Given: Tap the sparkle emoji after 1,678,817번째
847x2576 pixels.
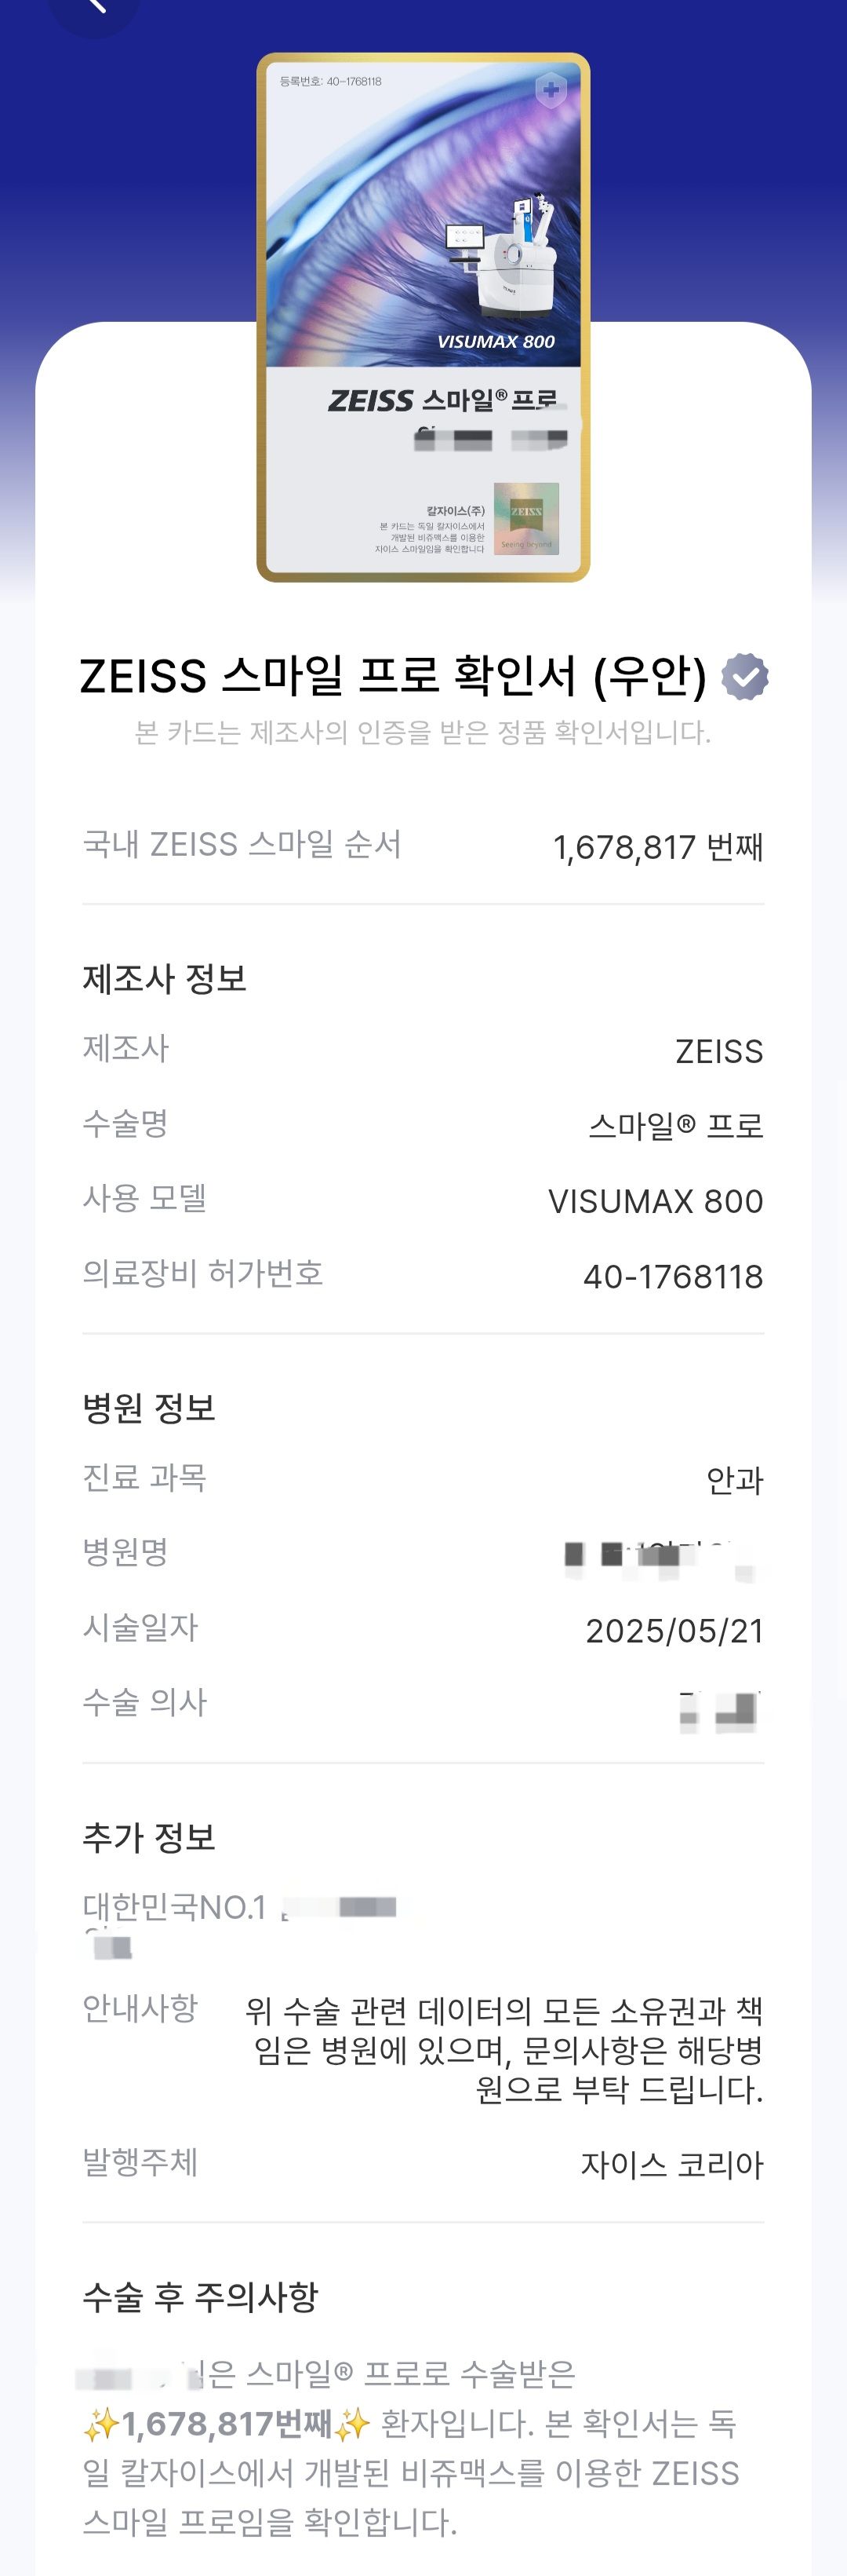Looking at the screenshot, I should tap(351, 2424).
